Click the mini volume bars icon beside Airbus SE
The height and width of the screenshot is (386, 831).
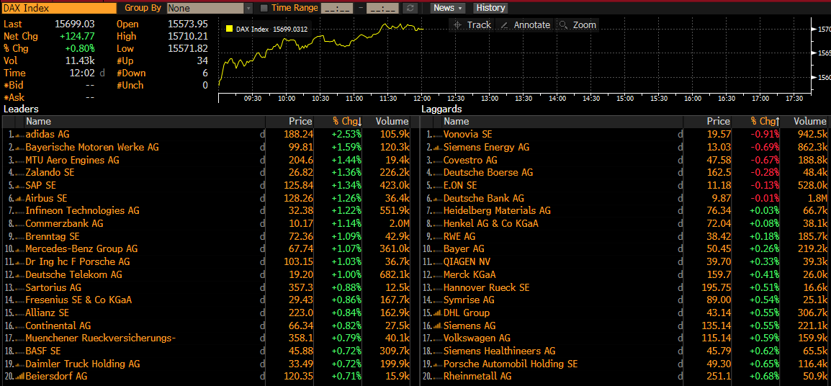[x=18, y=199]
